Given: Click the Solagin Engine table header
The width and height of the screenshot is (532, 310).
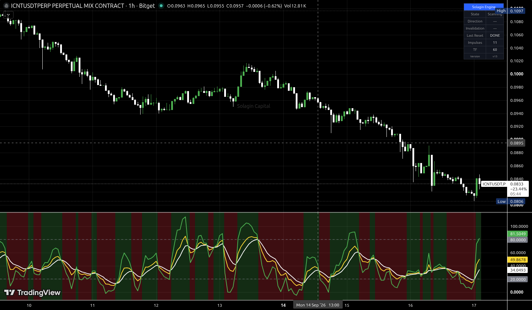Looking at the screenshot, I should [x=484, y=7].
